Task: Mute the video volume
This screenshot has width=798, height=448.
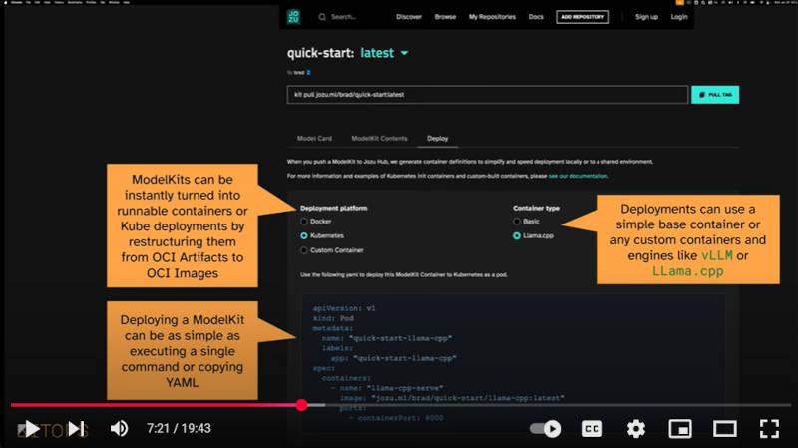Action: (x=119, y=429)
